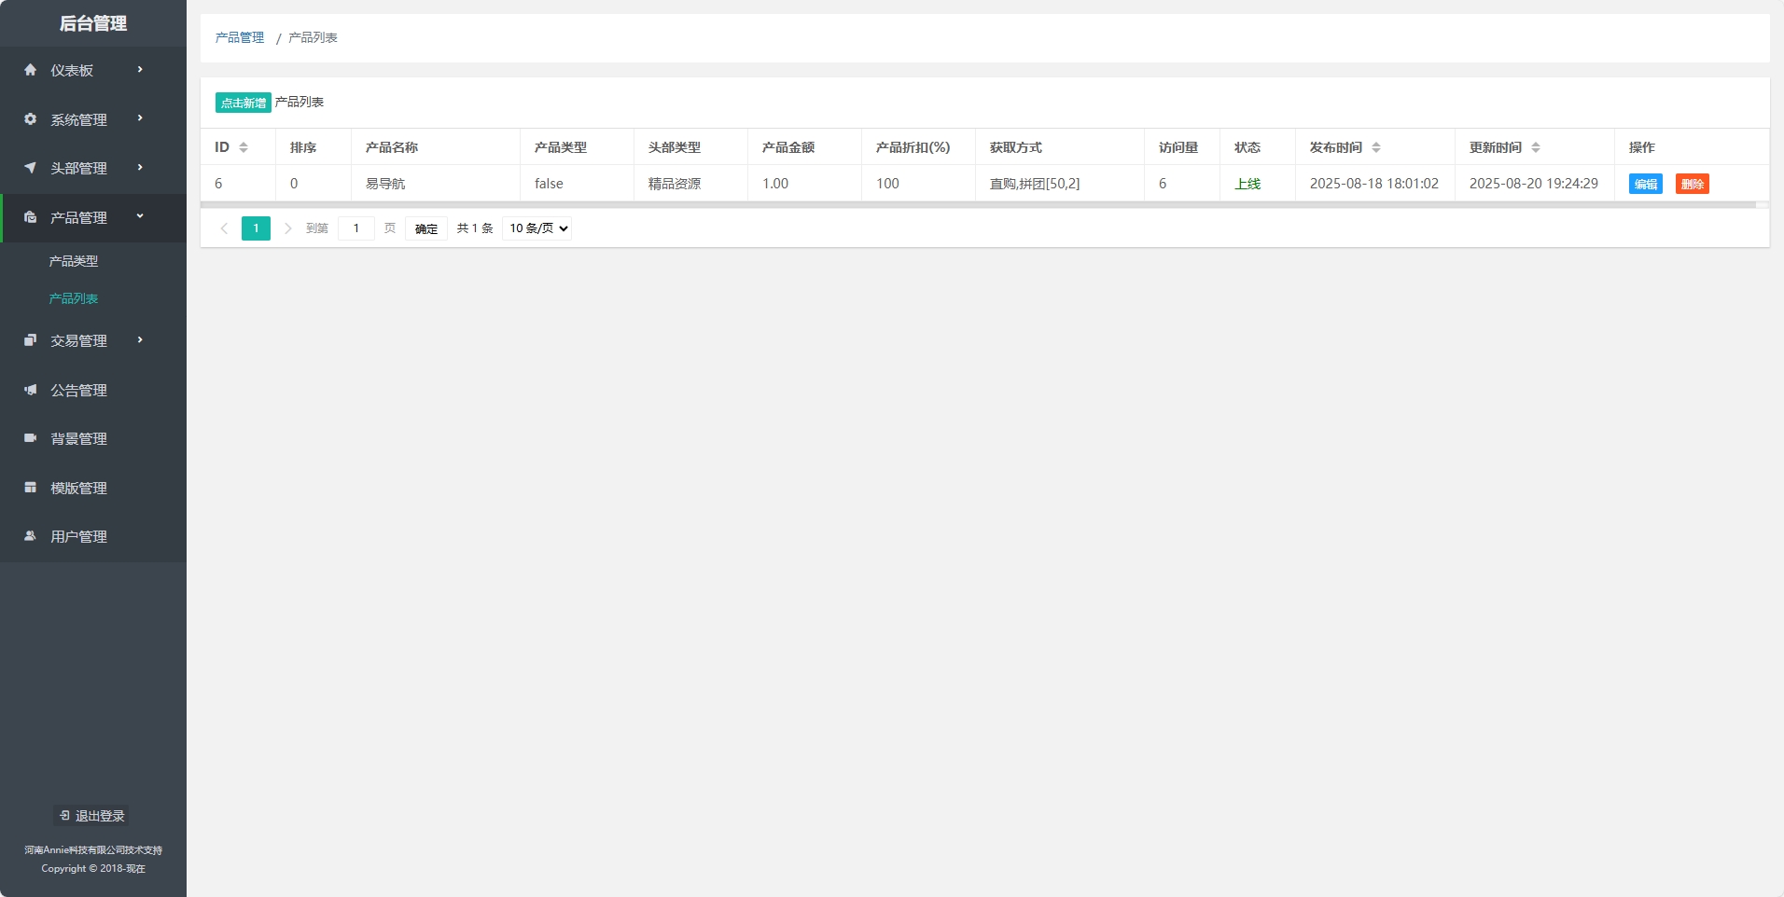The width and height of the screenshot is (1784, 897).
Task: Click the arrow icon beside 头部管理
Action: click(x=30, y=168)
